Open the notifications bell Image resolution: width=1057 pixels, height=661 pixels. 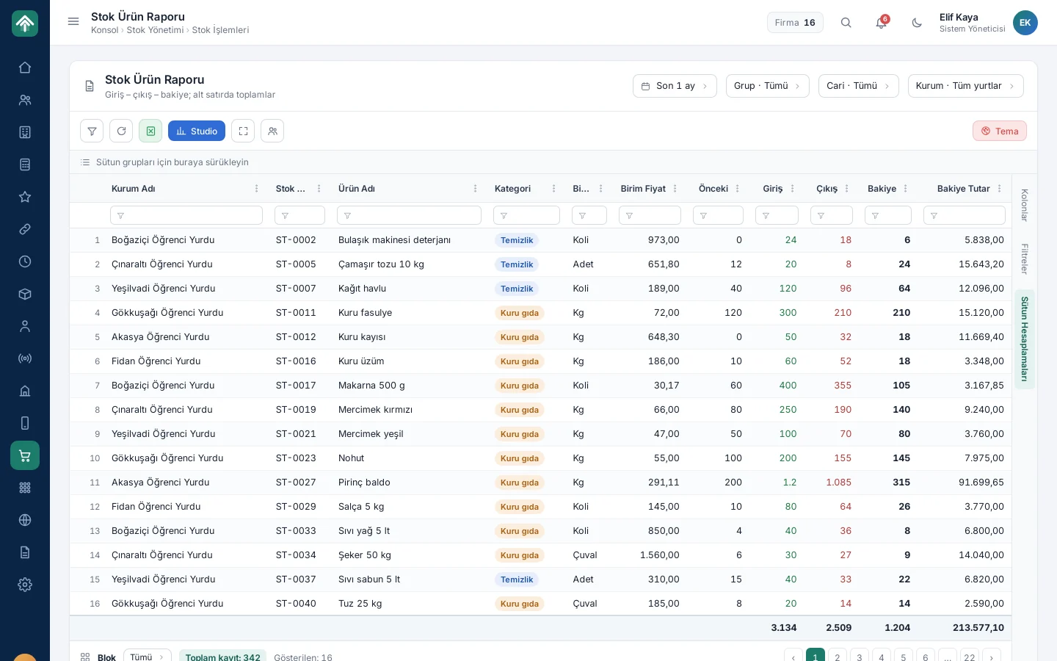click(x=882, y=23)
